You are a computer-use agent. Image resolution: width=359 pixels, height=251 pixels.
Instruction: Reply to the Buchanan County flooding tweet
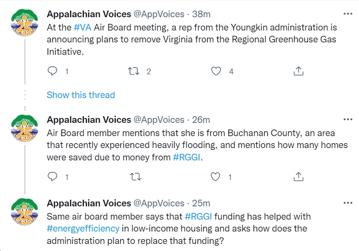(x=52, y=177)
